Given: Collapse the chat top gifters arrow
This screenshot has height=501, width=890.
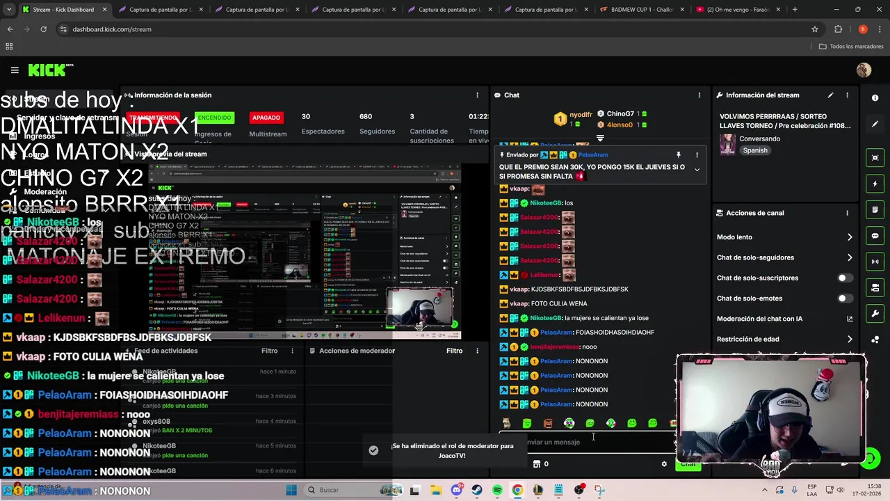Looking at the screenshot, I should pos(600,138).
